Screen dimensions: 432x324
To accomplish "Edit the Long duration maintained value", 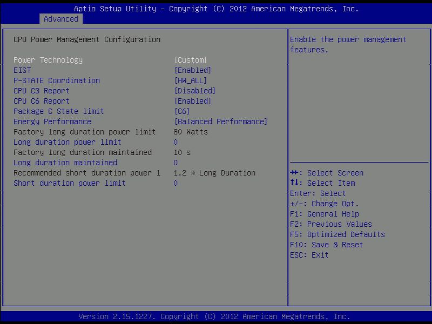I will click(x=175, y=163).
